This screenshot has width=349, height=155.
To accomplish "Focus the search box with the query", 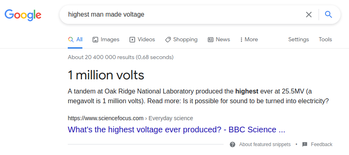I will point(185,15).
